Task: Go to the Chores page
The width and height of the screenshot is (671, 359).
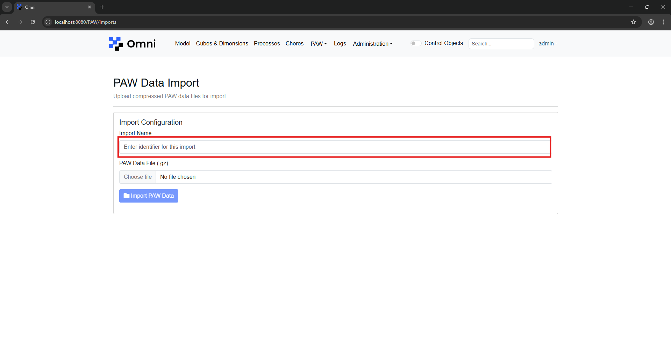Action: coord(294,43)
